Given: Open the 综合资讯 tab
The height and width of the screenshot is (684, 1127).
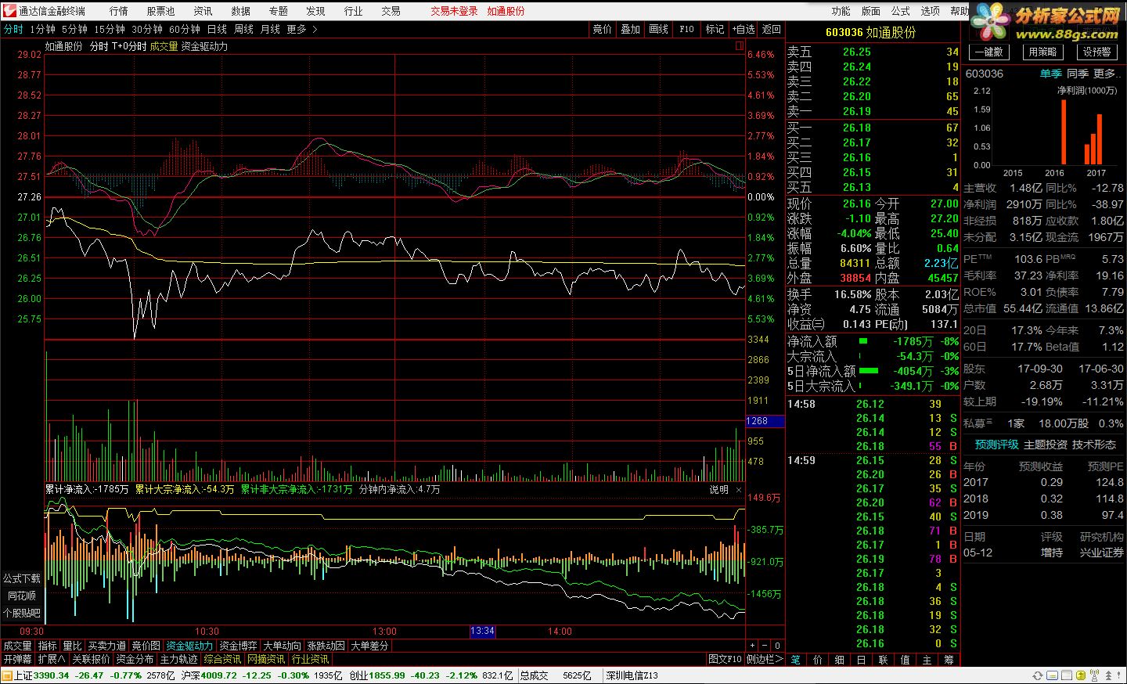Looking at the screenshot, I should click(222, 659).
